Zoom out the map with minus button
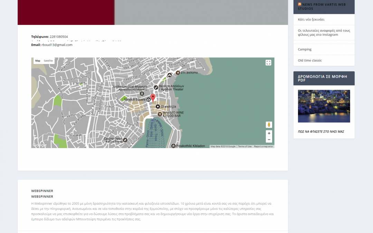This screenshot has width=373, height=233. pyautogui.click(x=269, y=139)
